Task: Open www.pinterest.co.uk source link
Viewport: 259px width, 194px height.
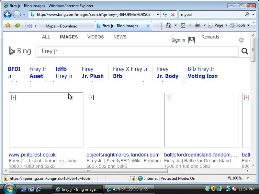Action: pyautogui.click(x=32, y=155)
